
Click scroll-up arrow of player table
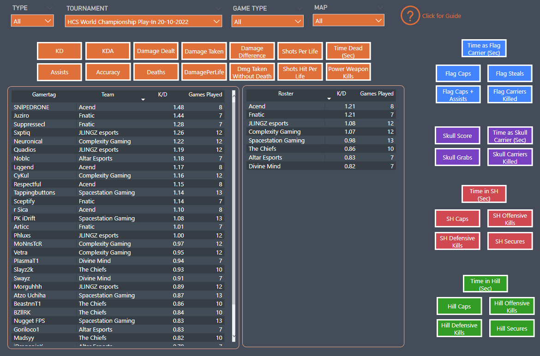coord(234,96)
